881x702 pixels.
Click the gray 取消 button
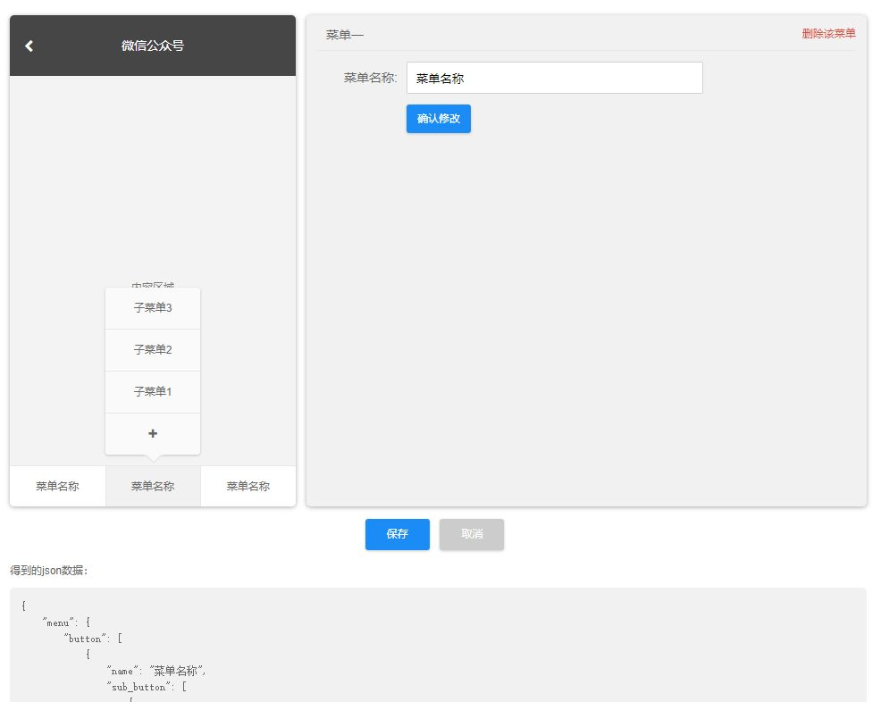coord(472,534)
